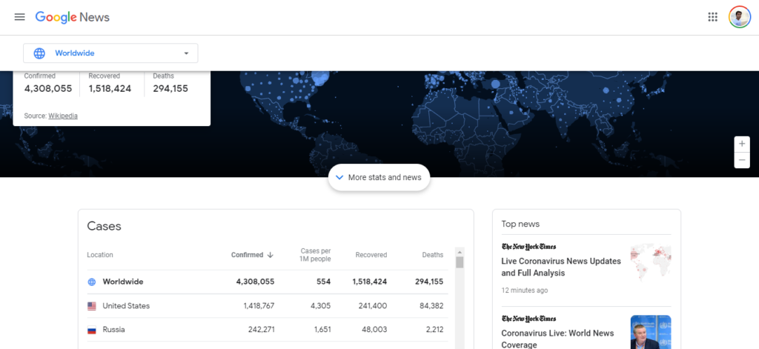This screenshot has height=349, width=759.
Task: Click the Top news heading
Action: click(x=520, y=224)
